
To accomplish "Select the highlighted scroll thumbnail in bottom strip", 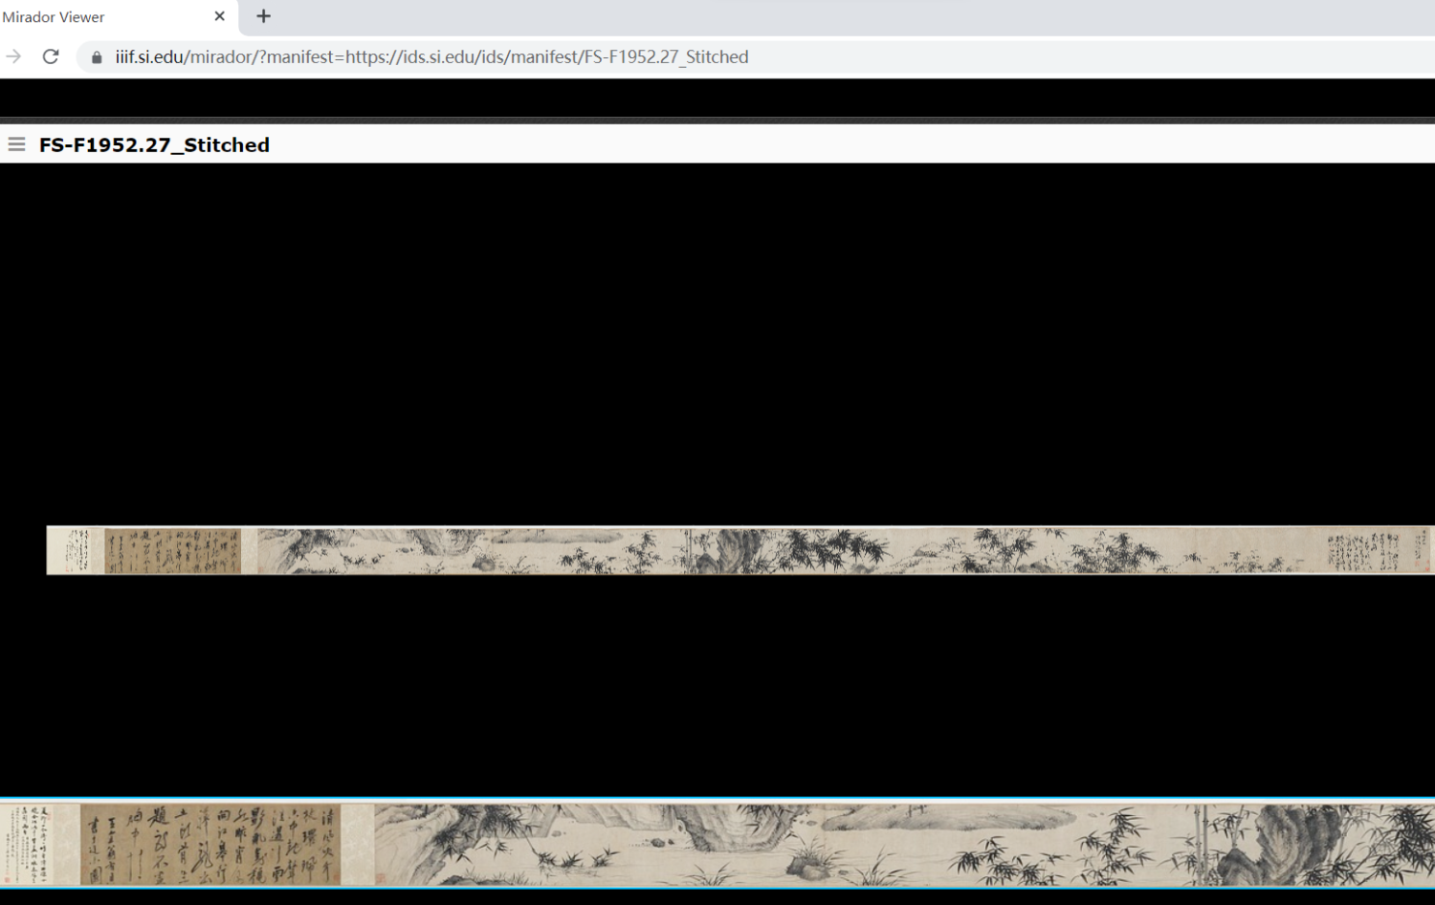I will (717, 845).
